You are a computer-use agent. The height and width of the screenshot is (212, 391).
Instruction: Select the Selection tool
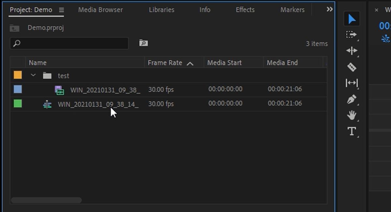point(352,19)
